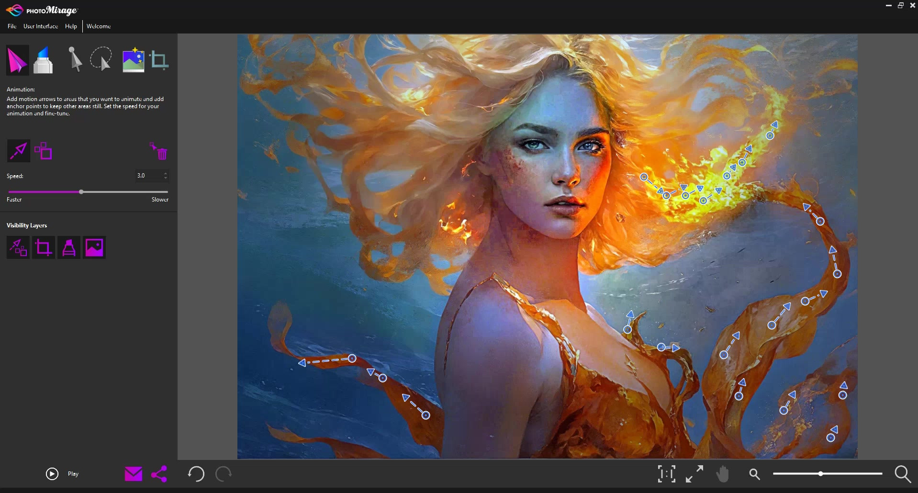918x493 pixels.
Task: Select the Mask eraser tool
Action: pyautogui.click(x=43, y=60)
